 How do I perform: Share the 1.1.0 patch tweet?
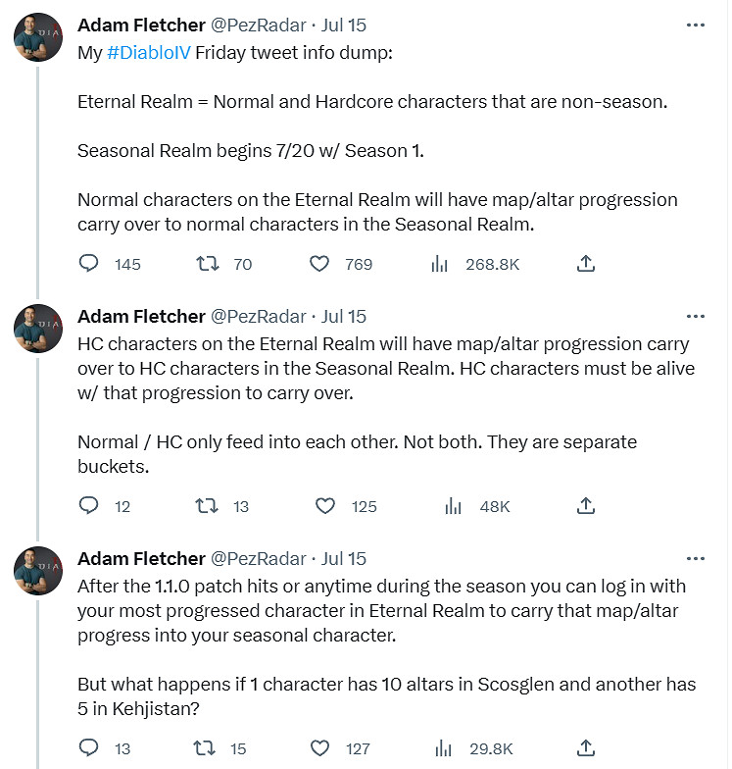click(586, 748)
